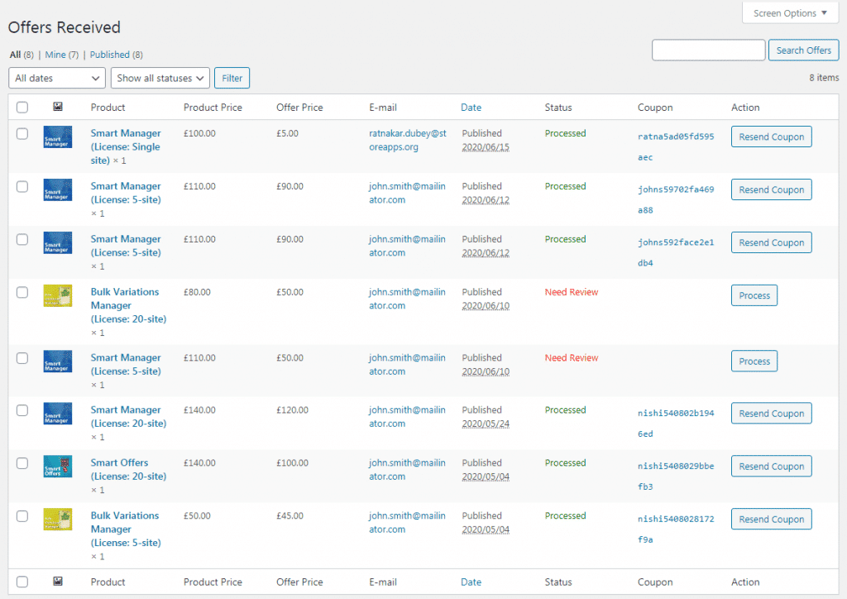The width and height of the screenshot is (847, 599).
Task: Open Smart Manager (License: 20-site) product link
Action: [x=128, y=416]
